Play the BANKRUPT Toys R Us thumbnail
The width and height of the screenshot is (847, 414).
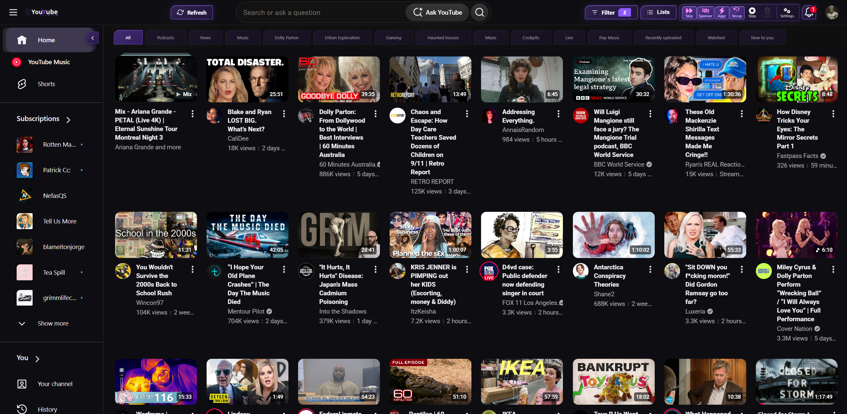tap(613, 381)
